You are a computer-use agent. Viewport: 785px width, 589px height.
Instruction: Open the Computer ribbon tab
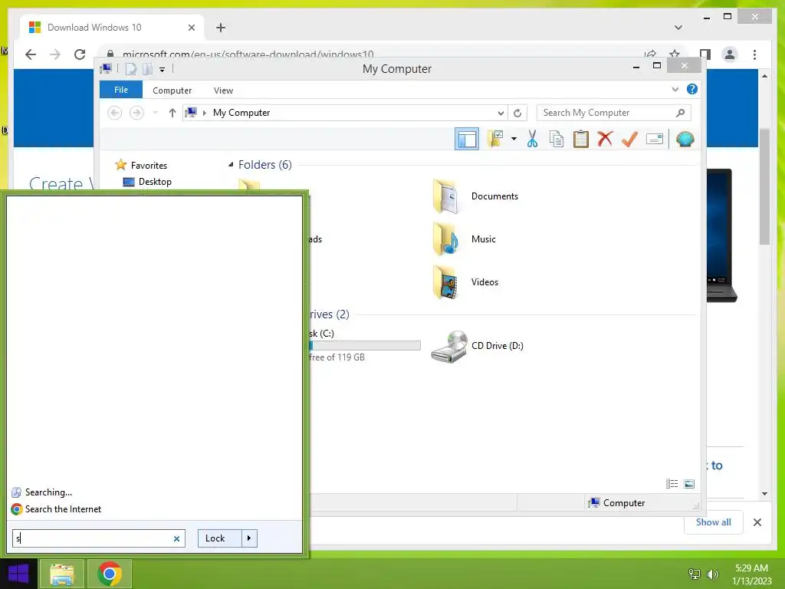(x=172, y=90)
